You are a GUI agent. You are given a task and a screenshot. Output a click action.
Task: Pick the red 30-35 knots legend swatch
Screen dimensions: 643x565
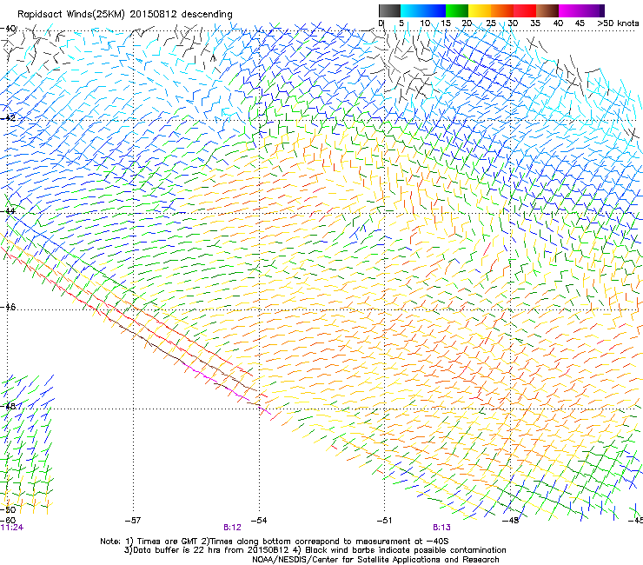point(525,10)
